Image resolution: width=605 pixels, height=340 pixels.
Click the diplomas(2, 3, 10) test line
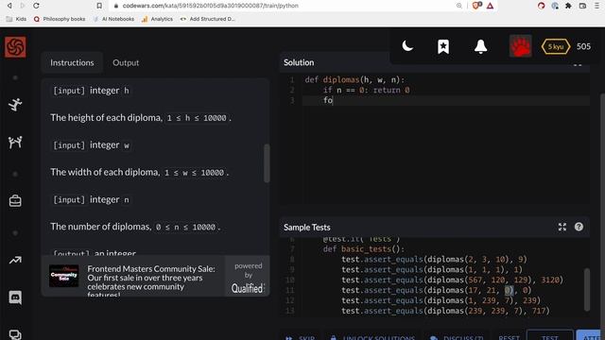click(x=434, y=260)
